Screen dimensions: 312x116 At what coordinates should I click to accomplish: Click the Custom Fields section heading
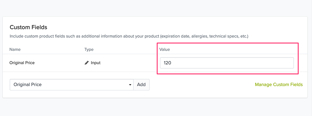[x=28, y=27]
